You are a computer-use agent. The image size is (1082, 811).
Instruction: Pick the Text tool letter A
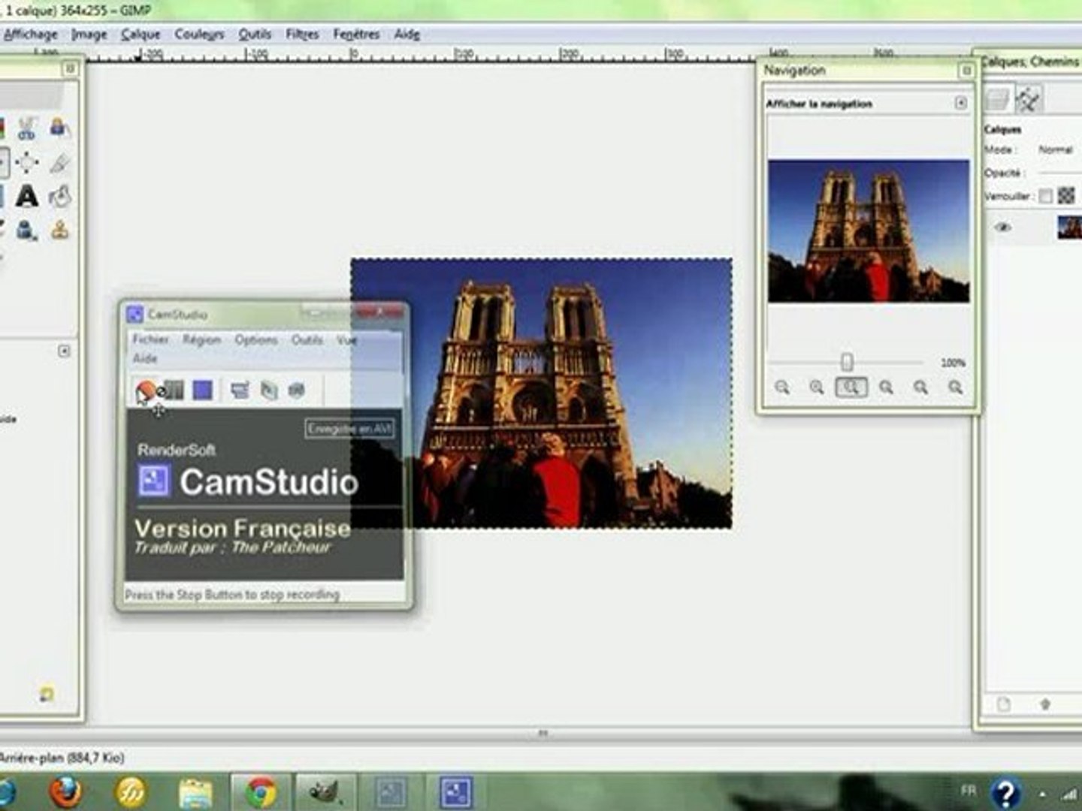coord(27,196)
